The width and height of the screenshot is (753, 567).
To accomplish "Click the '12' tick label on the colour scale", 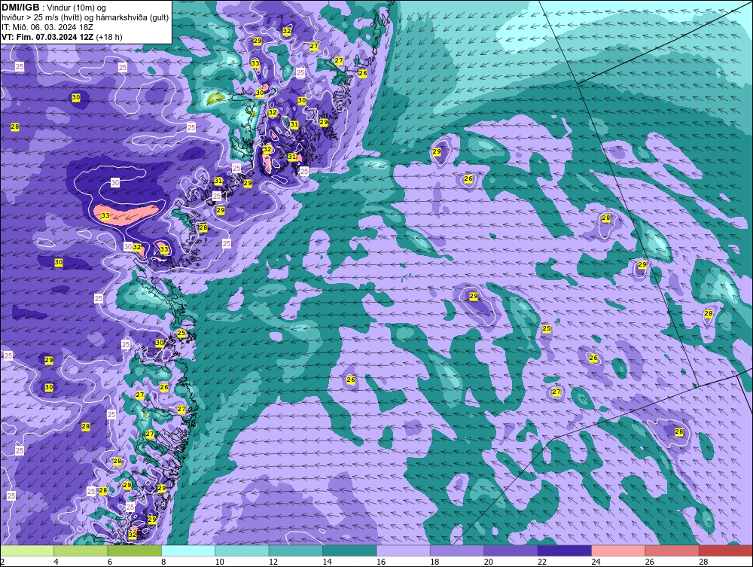I will 273,562.
